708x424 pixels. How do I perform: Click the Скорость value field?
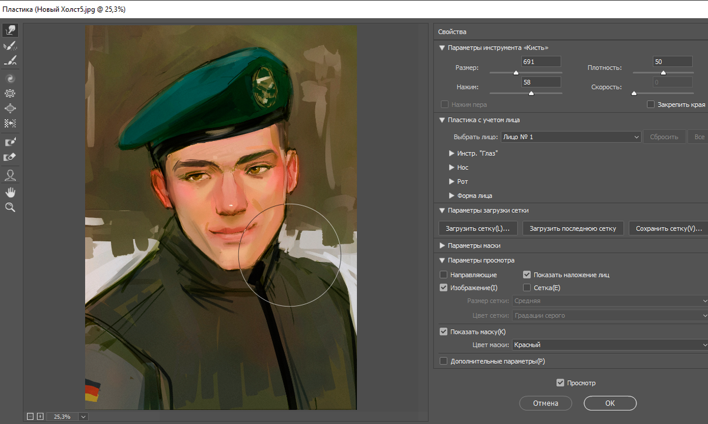[x=673, y=82]
